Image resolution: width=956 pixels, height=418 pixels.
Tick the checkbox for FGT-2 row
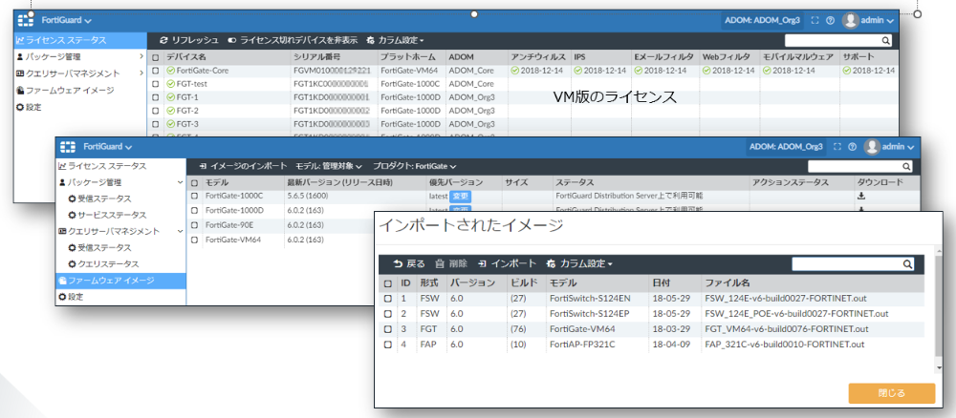click(x=156, y=111)
